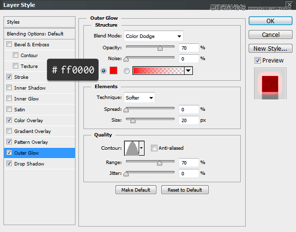Viewport: 296px width, 232px height.
Task: Tick the Contour sub-option checkbox
Action: 15,55
